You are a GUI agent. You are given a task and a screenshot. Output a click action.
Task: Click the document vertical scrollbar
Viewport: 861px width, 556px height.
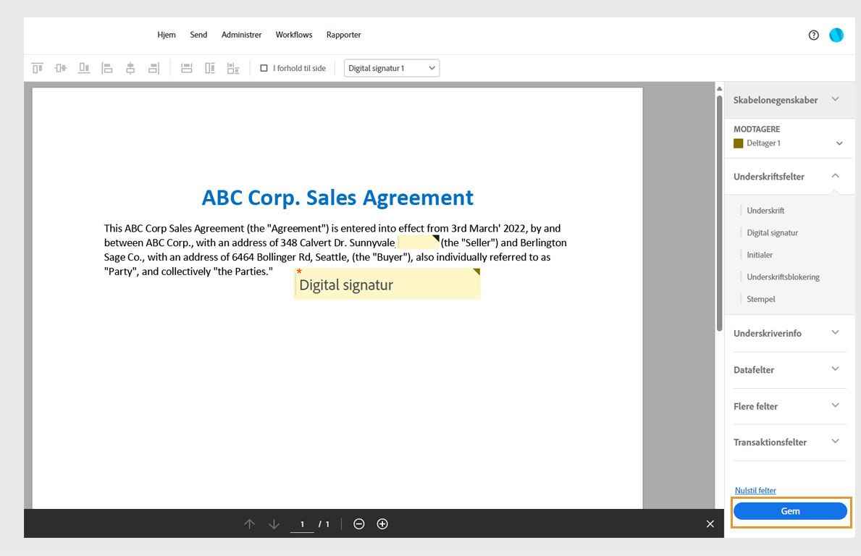point(719,214)
